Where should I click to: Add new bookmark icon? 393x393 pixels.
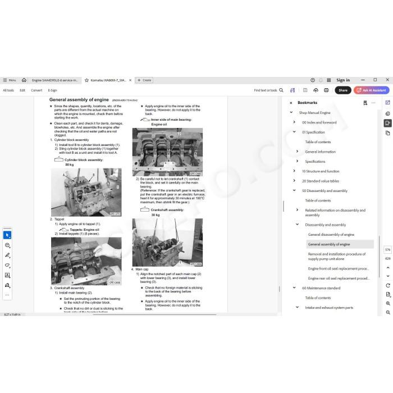point(365,103)
